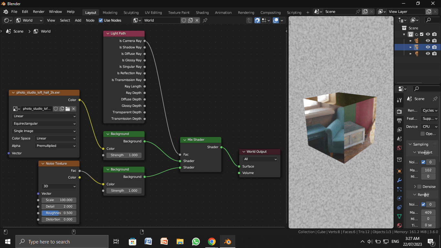Collapse the Light Path node header
The height and width of the screenshot is (248, 441).
click(x=108, y=33)
